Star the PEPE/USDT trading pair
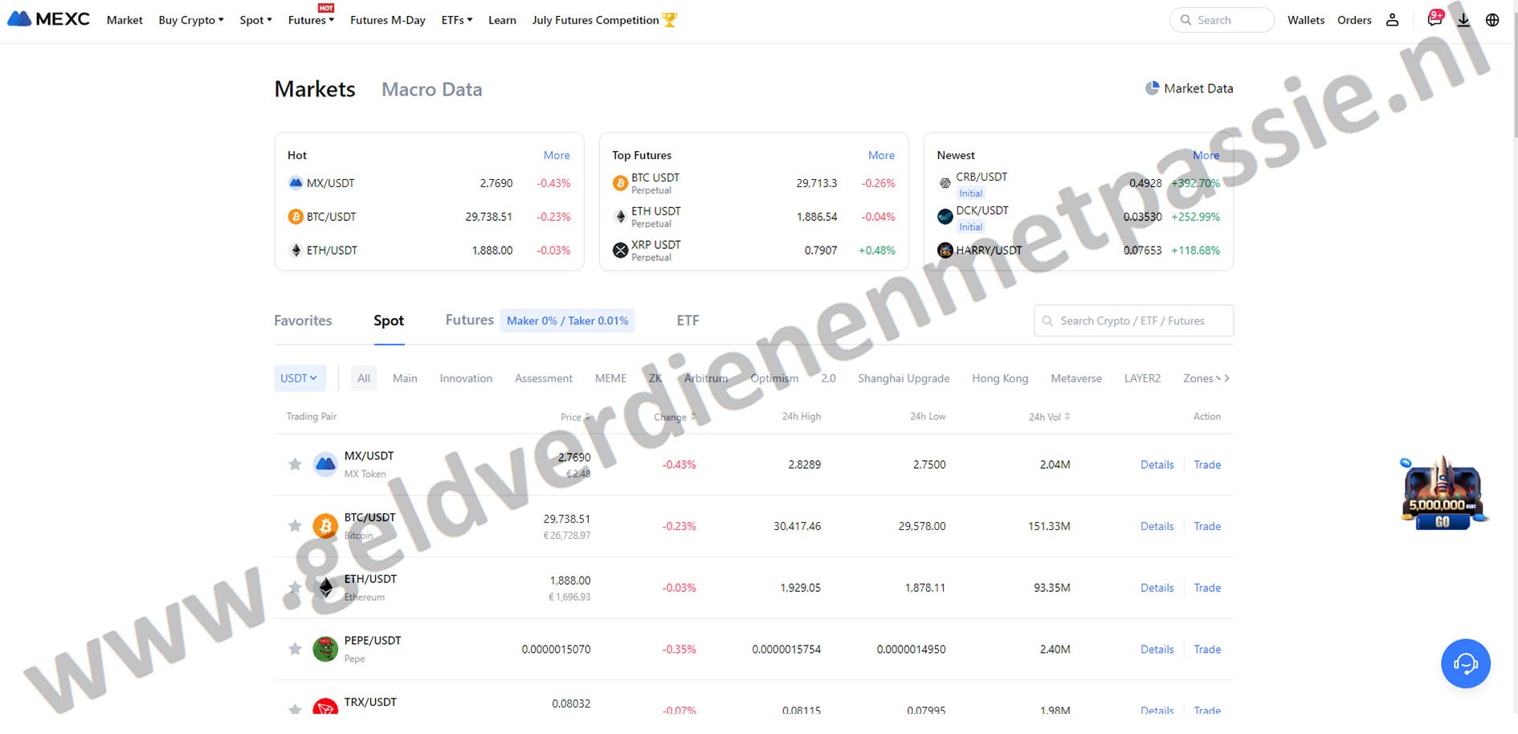The image size is (1518, 734). (x=295, y=649)
